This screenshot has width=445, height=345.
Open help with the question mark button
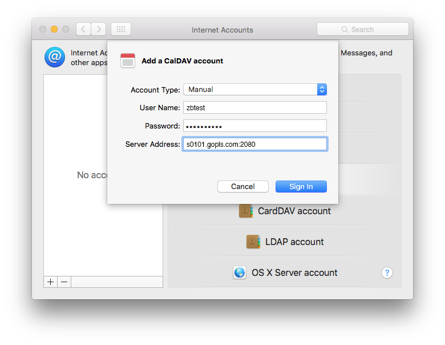pyautogui.click(x=387, y=273)
